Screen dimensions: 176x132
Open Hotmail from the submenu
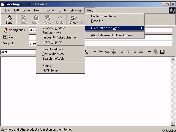click(x=61, y=66)
